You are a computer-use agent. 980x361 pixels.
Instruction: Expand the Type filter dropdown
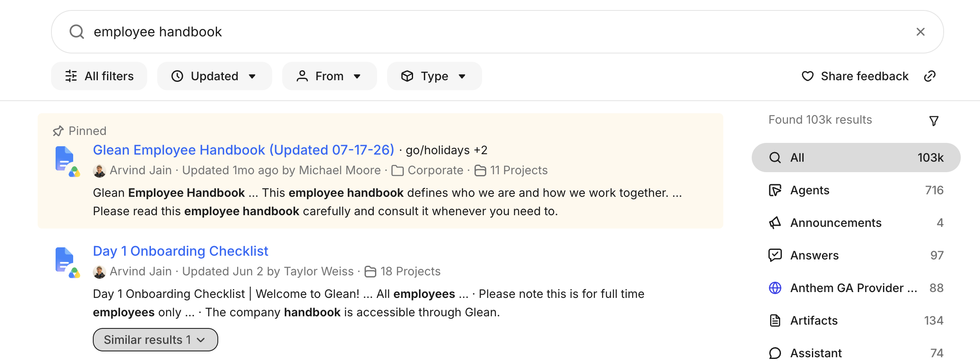[434, 76]
